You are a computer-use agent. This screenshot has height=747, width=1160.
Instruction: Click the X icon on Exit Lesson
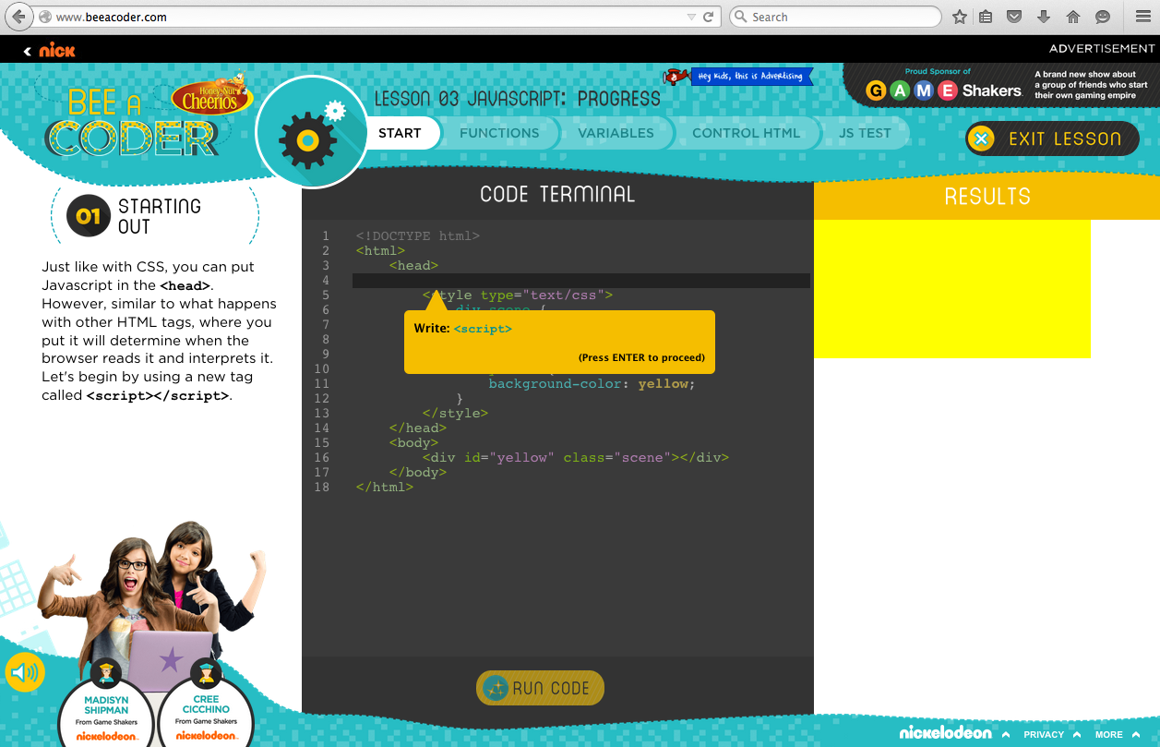point(982,139)
